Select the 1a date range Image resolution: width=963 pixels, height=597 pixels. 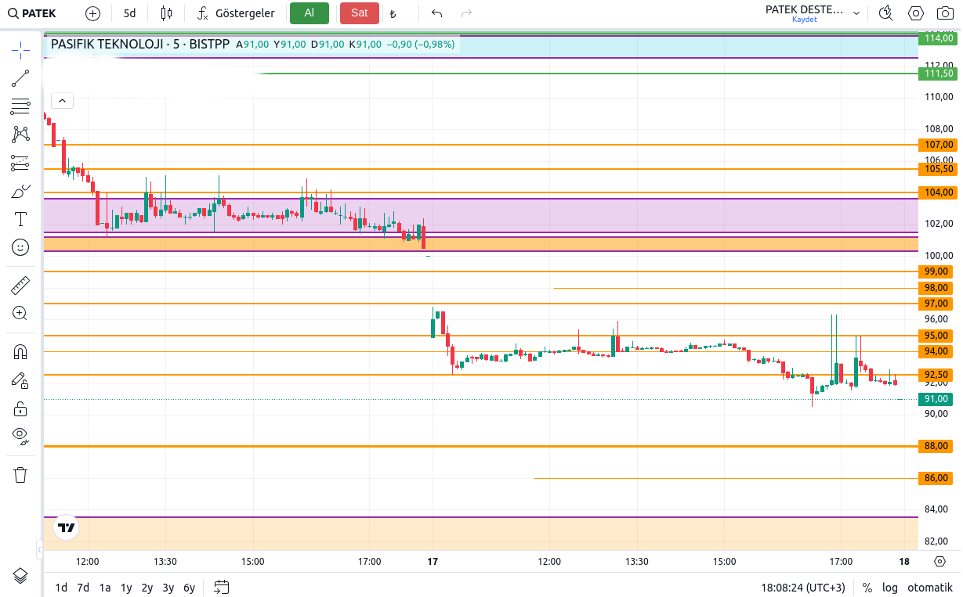point(104,588)
